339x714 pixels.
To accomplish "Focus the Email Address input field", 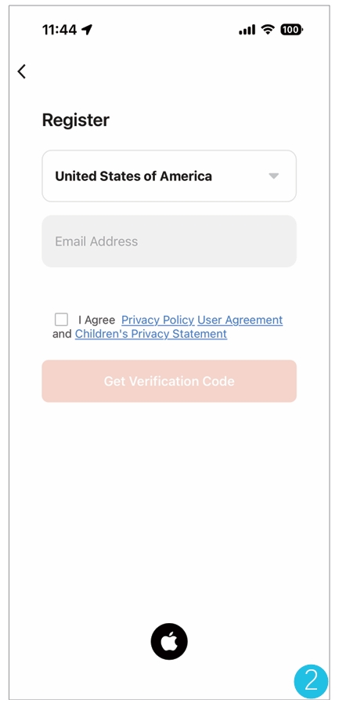I will (169, 241).
